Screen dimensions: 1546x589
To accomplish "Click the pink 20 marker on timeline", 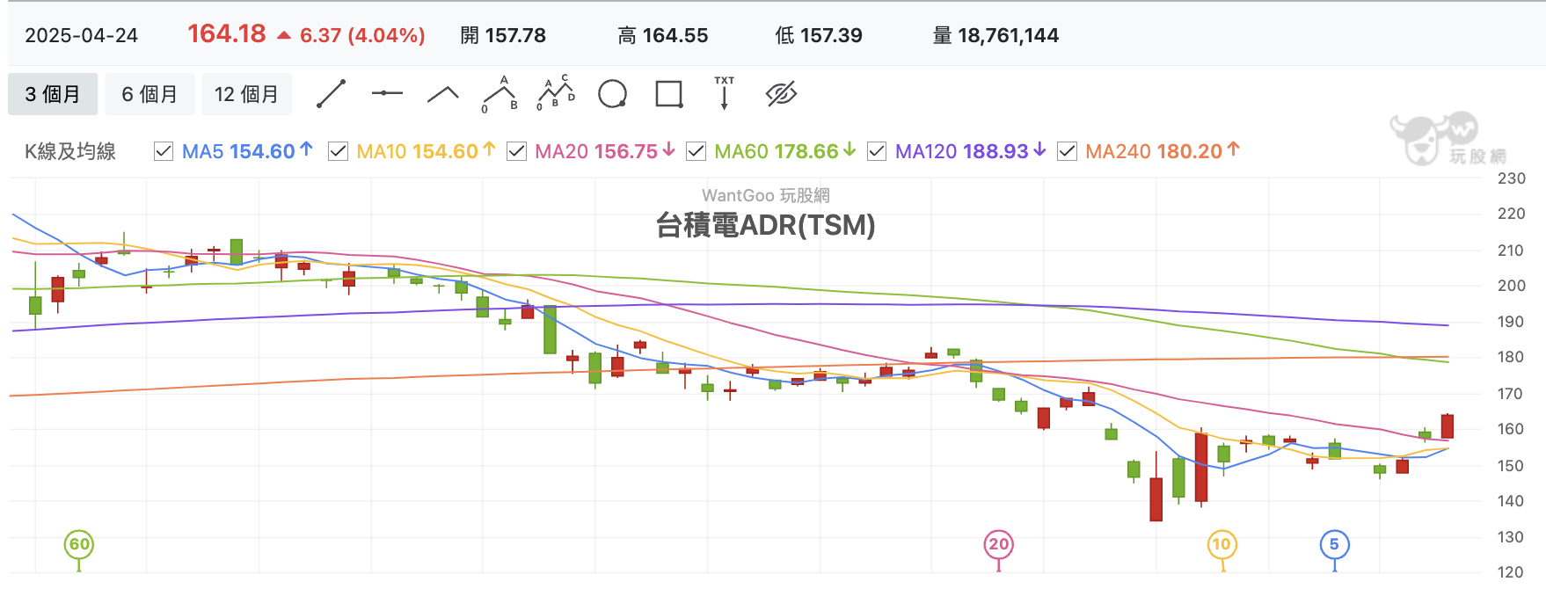I will click(x=998, y=544).
